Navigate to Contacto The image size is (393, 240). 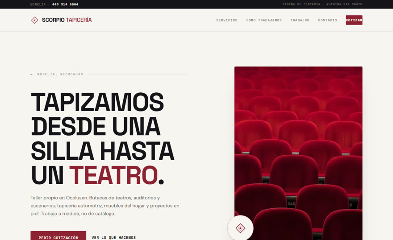pos(328,20)
